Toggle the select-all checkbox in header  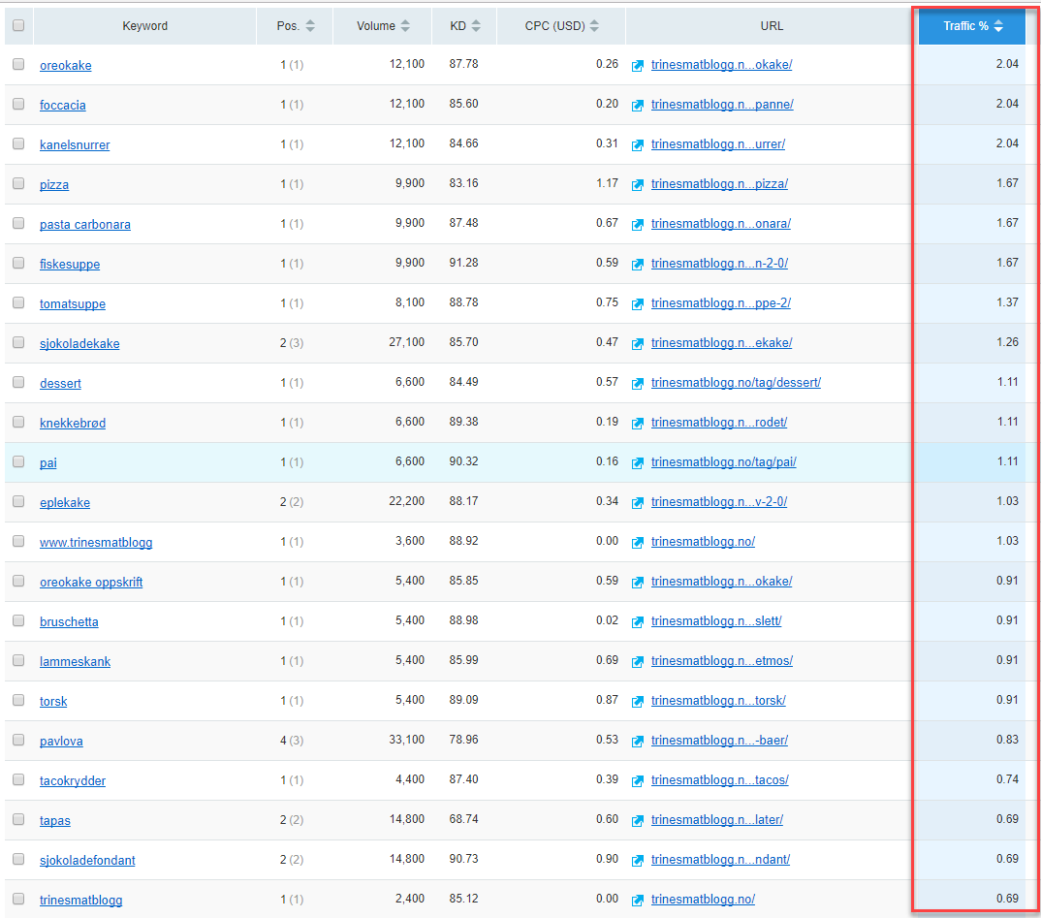point(18,25)
